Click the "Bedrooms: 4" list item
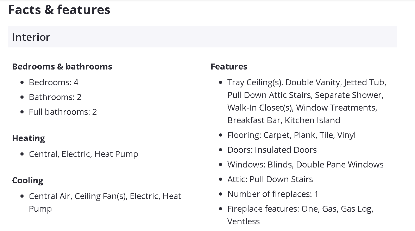 pos(54,82)
